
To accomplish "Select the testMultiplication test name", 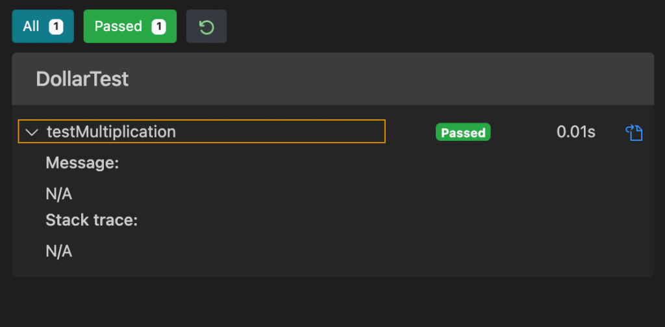I will tap(111, 132).
